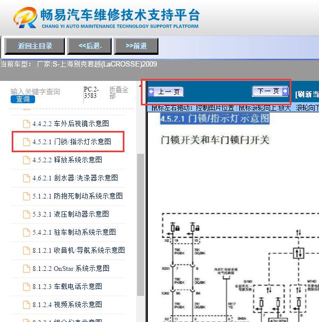Go back with the <<后退 button
Image resolution: width=319 pixels, height=322 pixels.
click(90, 46)
